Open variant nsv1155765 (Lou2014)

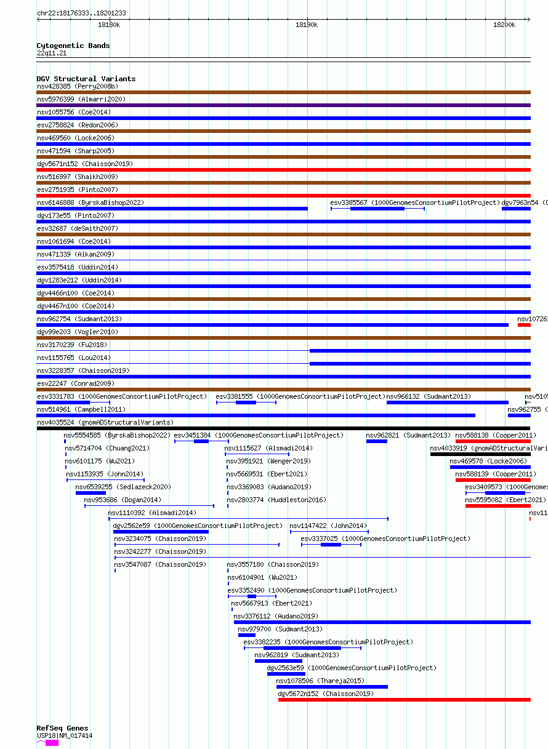[74, 358]
